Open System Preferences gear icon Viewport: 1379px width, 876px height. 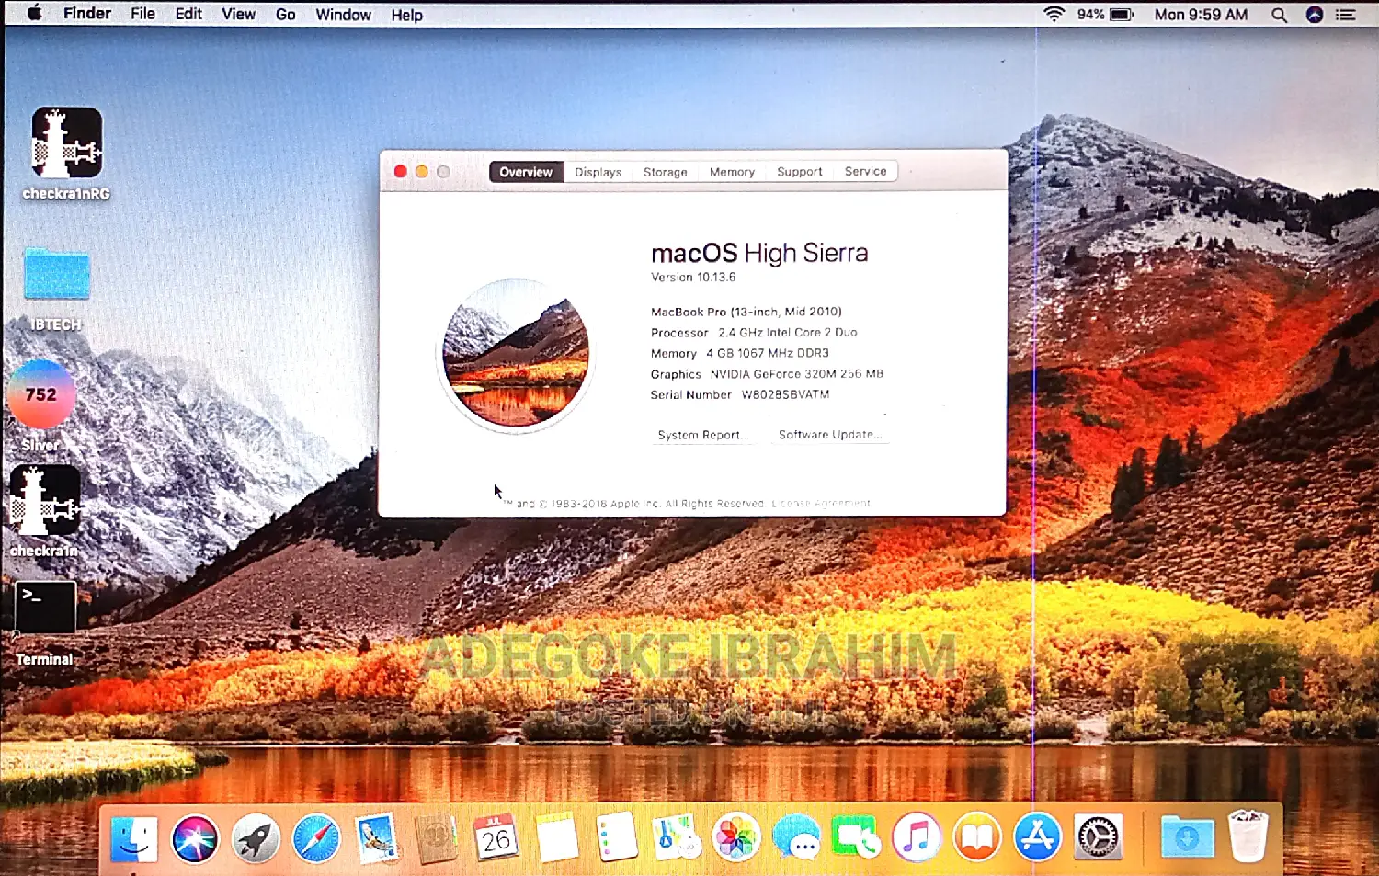coord(1098,838)
